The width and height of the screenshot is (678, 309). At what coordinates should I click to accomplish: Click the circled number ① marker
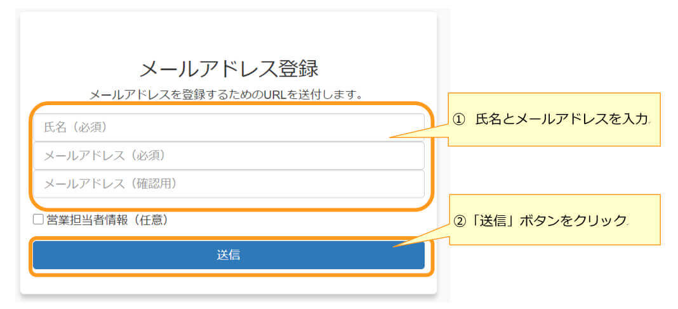pos(459,120)
